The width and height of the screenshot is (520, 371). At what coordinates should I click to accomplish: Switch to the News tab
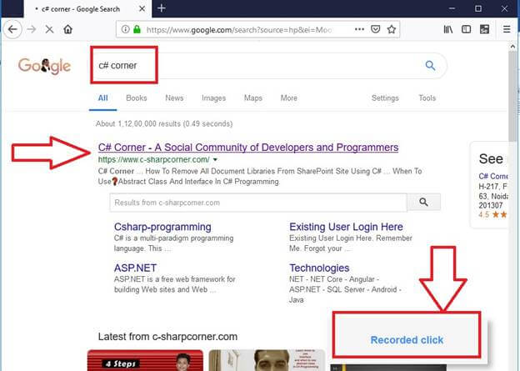coord(174,98)
